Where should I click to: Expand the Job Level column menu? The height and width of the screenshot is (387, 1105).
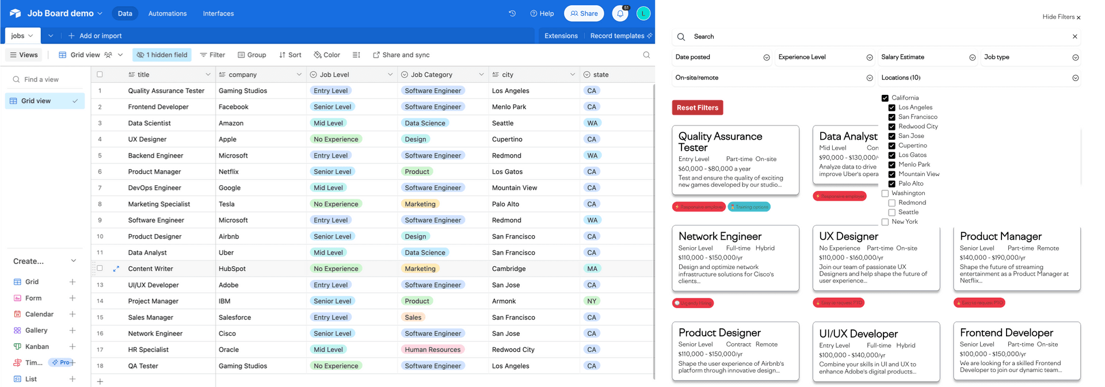coord(390,75)
